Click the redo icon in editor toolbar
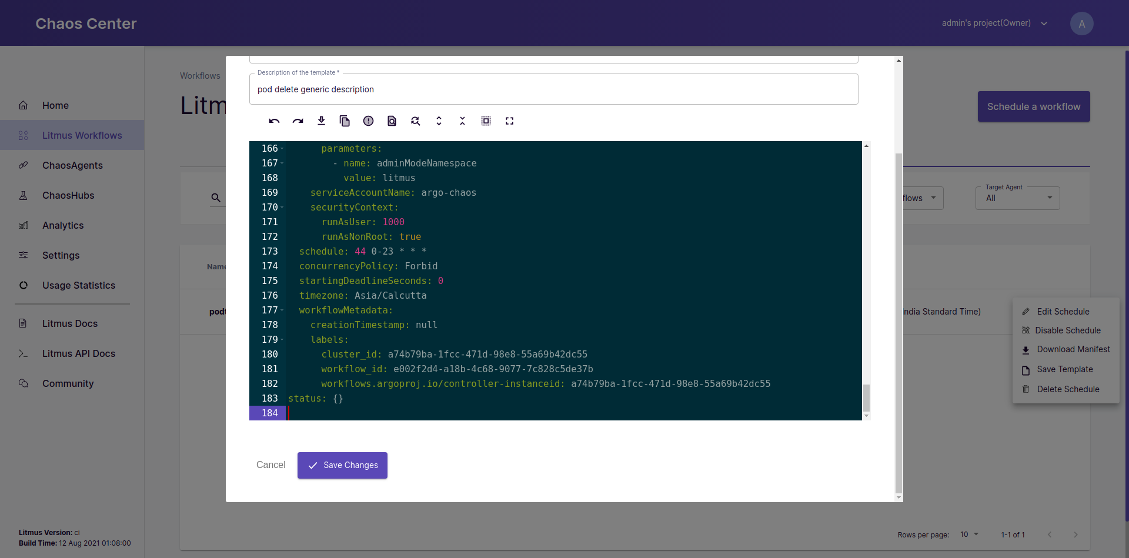This screenshot has height=558, width=1129. (x=298, y=121)
